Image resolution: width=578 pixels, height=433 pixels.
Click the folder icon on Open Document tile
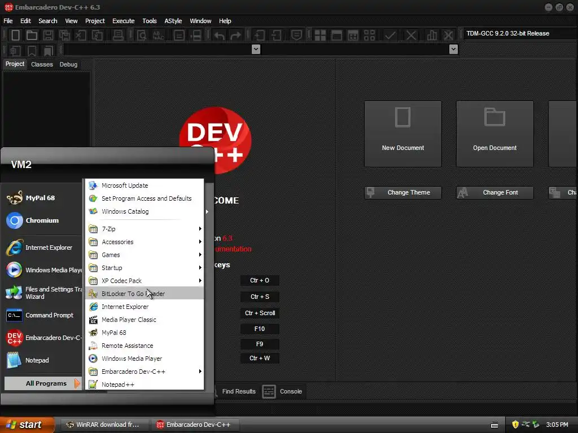[x=494, y=117]
